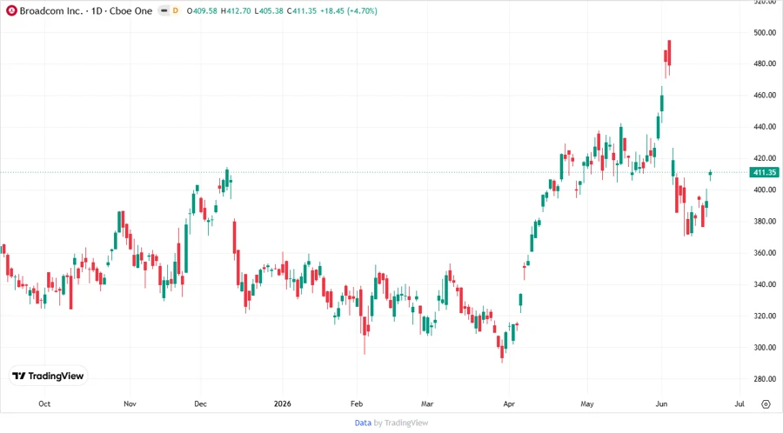The height and width of the screenshot is (433, 783).
Task: Click the Dec time axis label
Action: pyautogui.click(x=200, y=404)
